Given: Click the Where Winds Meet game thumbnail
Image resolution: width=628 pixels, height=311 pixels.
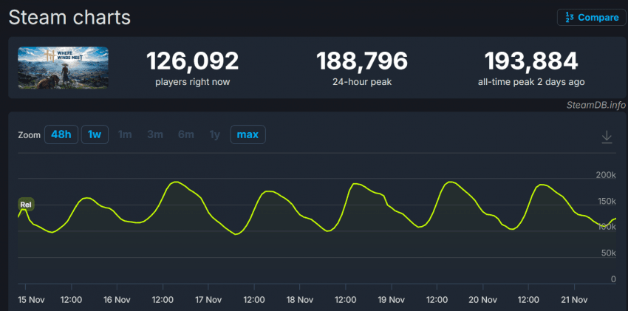Looking at the screenshot, I should pyautogui.click(x=63, y=69).
